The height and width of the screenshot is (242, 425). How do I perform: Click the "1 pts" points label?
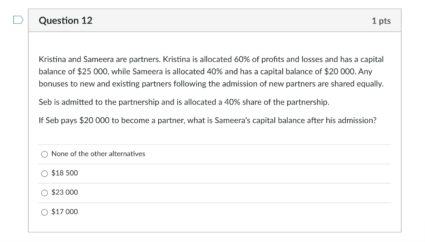381,21
